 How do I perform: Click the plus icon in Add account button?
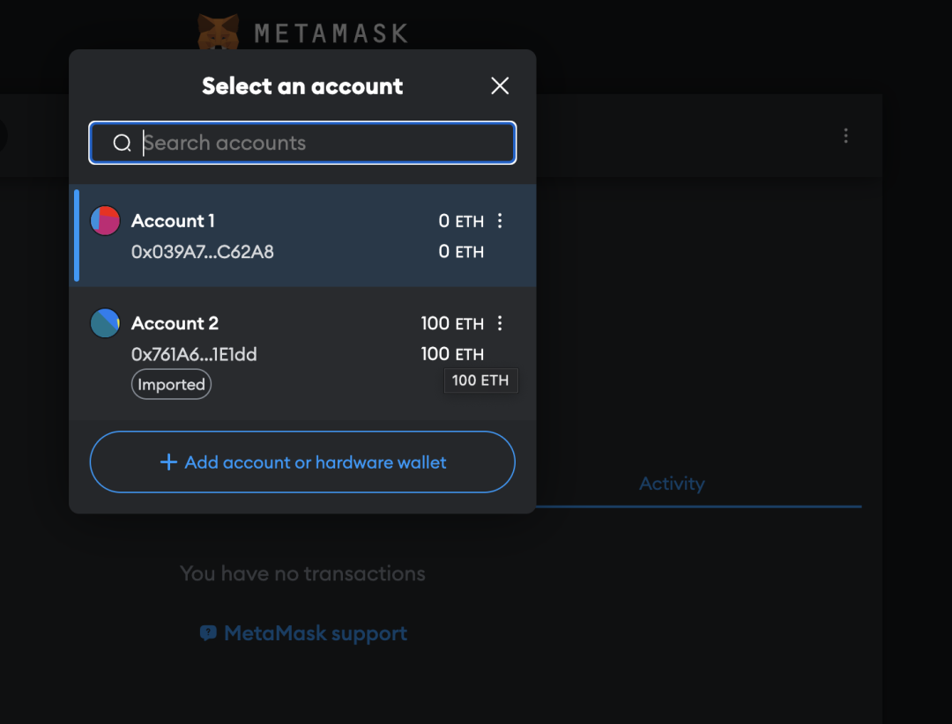[x=168, y=462]
